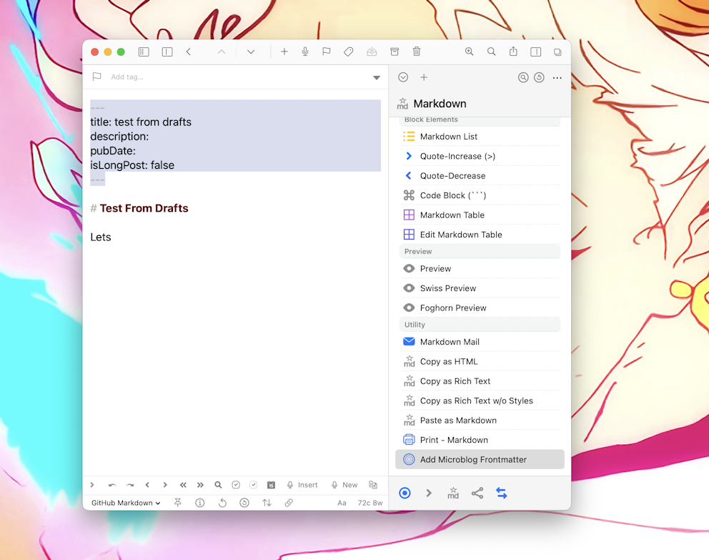Run the Markdown Table action

[x=480, y=215]
